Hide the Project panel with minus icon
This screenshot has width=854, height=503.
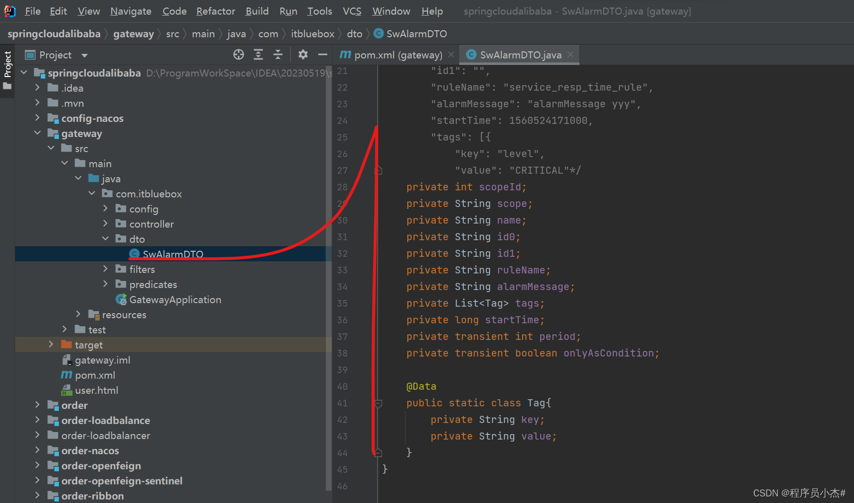(x=323, y=54)
